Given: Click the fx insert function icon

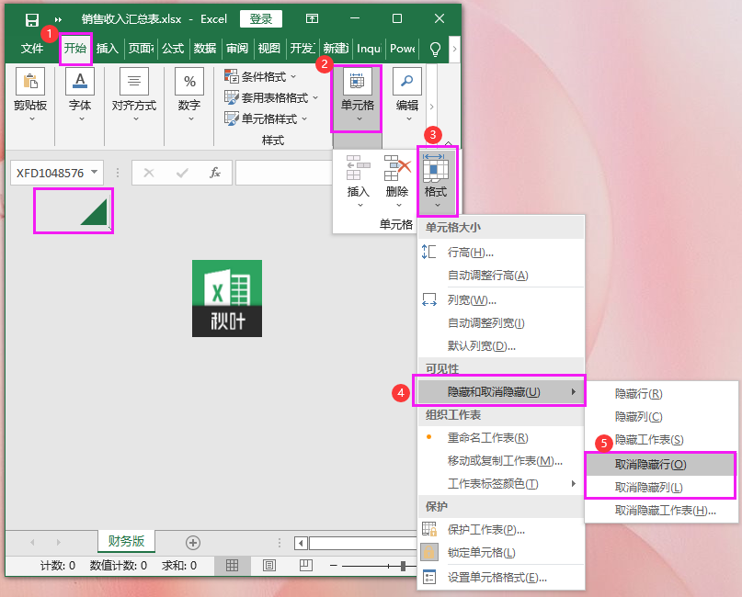Looking at the screenshot, I should [215, 173].
